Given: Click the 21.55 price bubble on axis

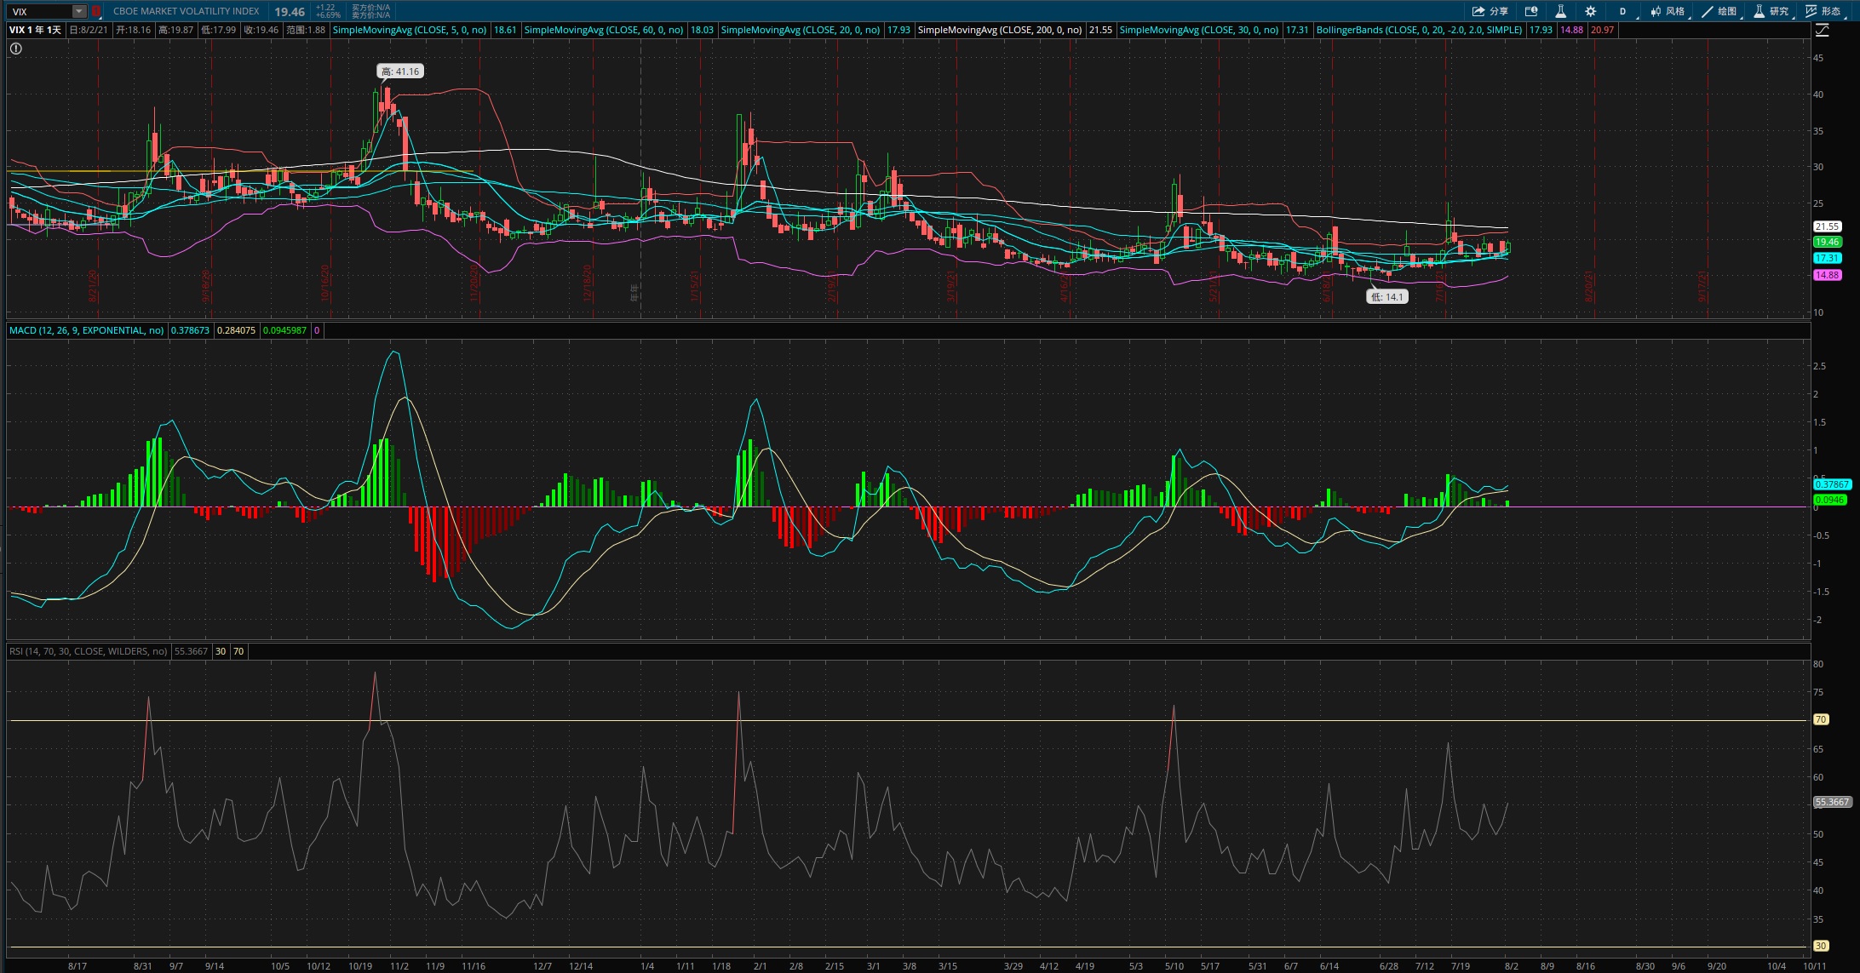Looking at the screenshot, I should pyautogui.click(x=1827, y=226).
